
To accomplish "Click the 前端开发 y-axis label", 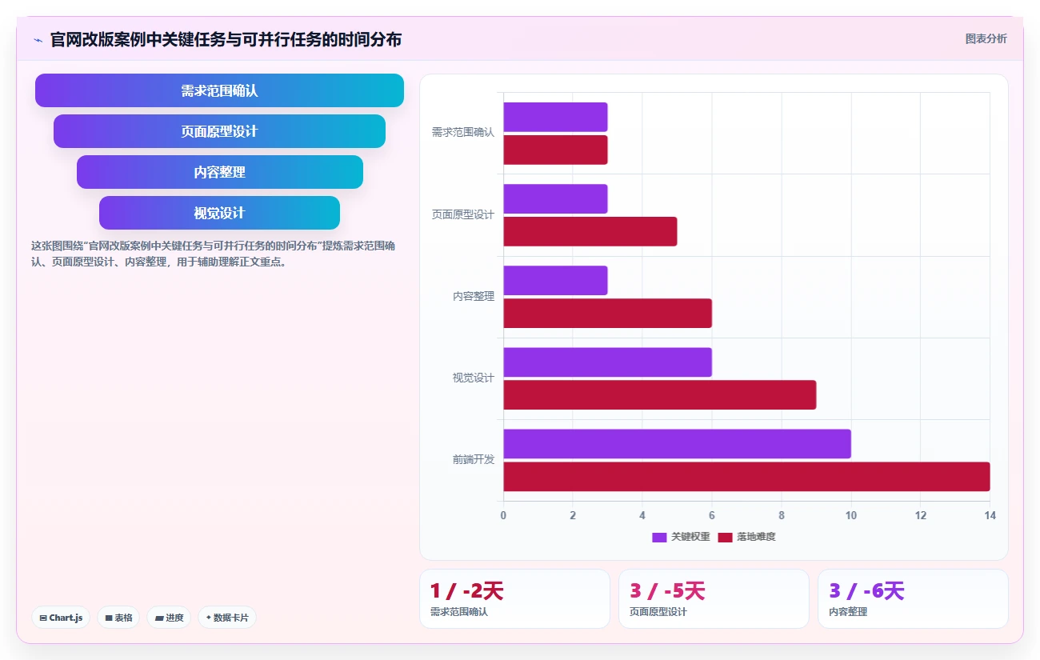I will point(474,459).
